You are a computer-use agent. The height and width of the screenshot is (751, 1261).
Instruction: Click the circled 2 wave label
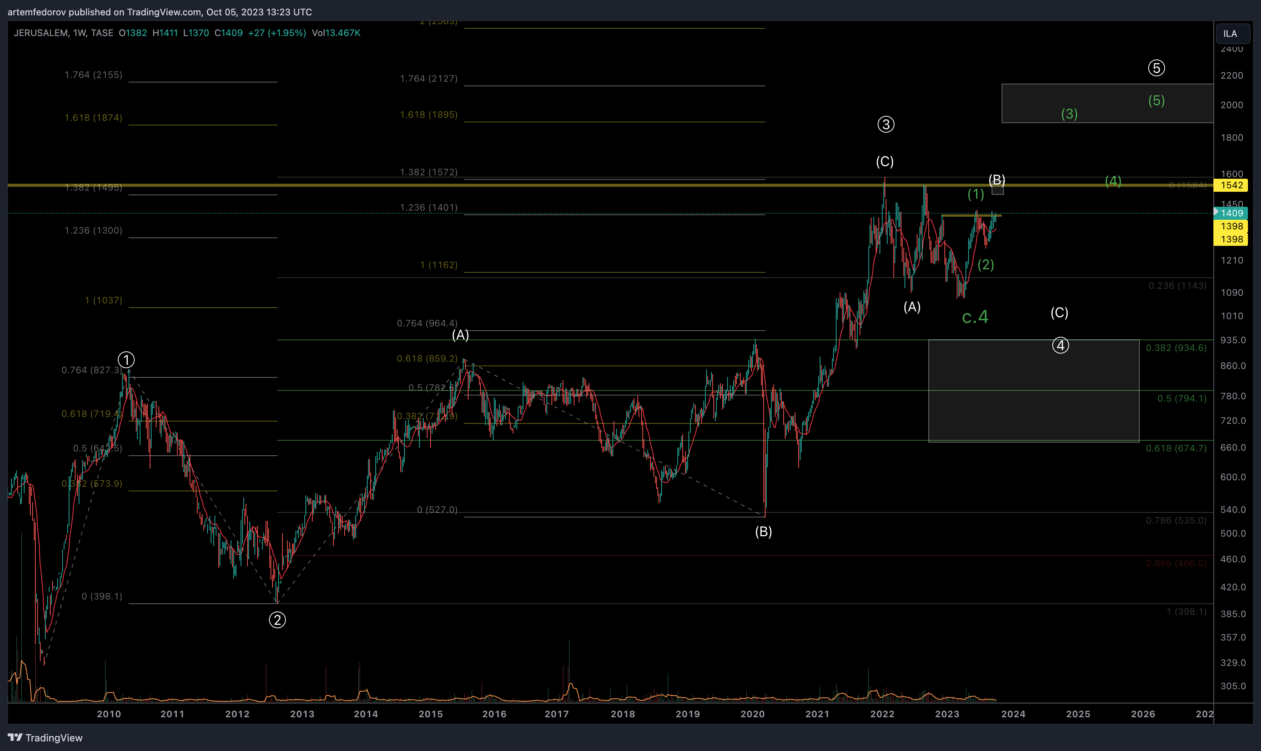click(x=277, y=619)
